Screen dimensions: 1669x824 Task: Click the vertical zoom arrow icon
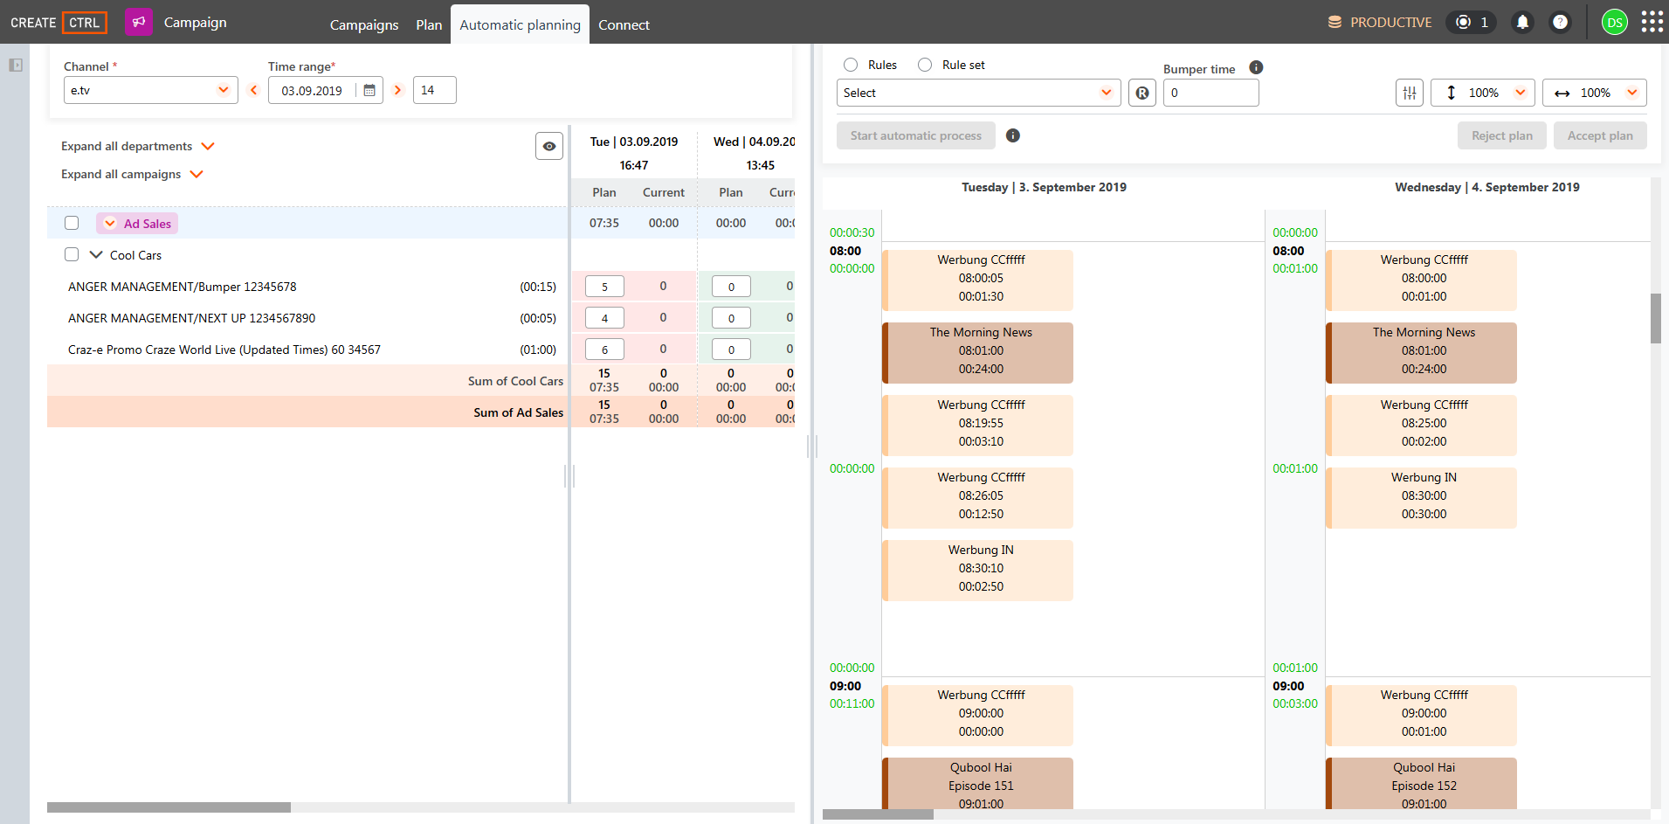click(1451, 93)
